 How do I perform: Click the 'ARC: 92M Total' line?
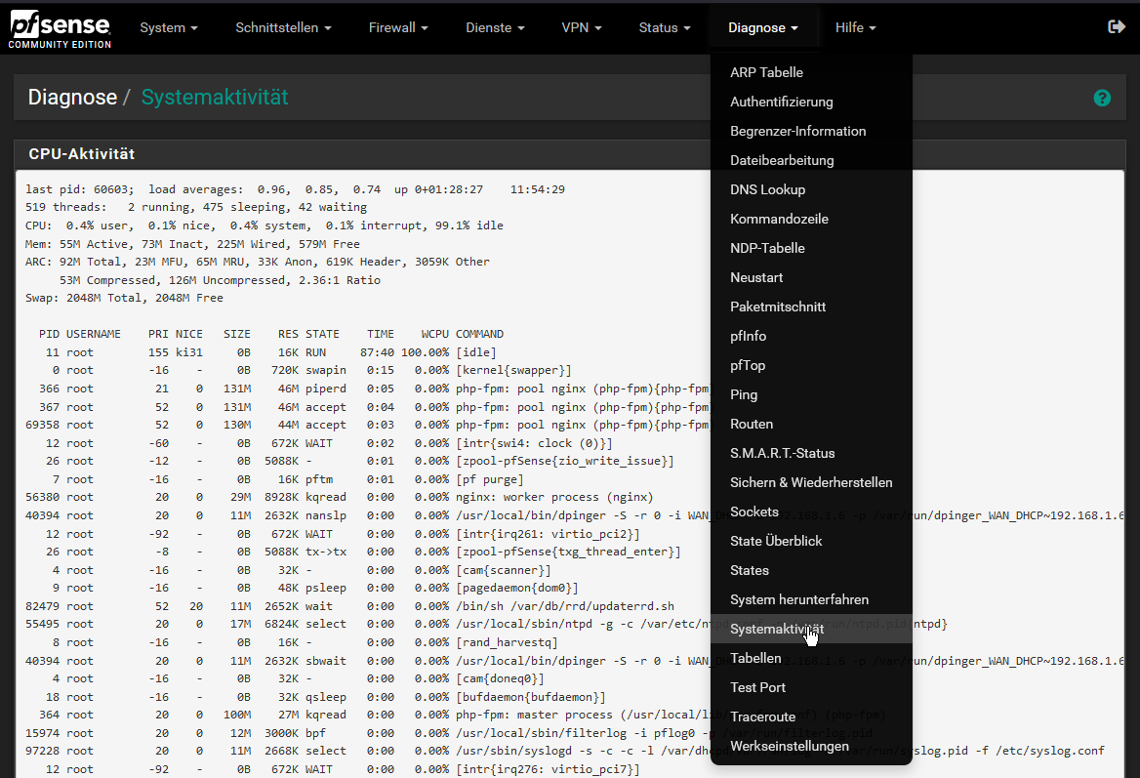(258, 262)
